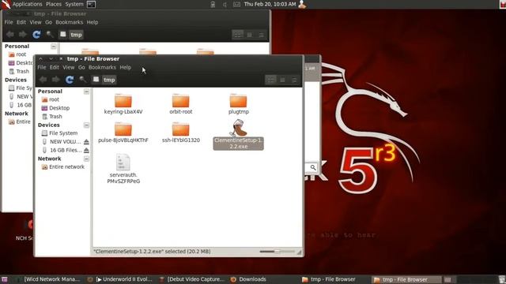Viewport: 506px width, 284px height.
Task: Click the mail icon in top panel
Action: [x=236, y=5]
